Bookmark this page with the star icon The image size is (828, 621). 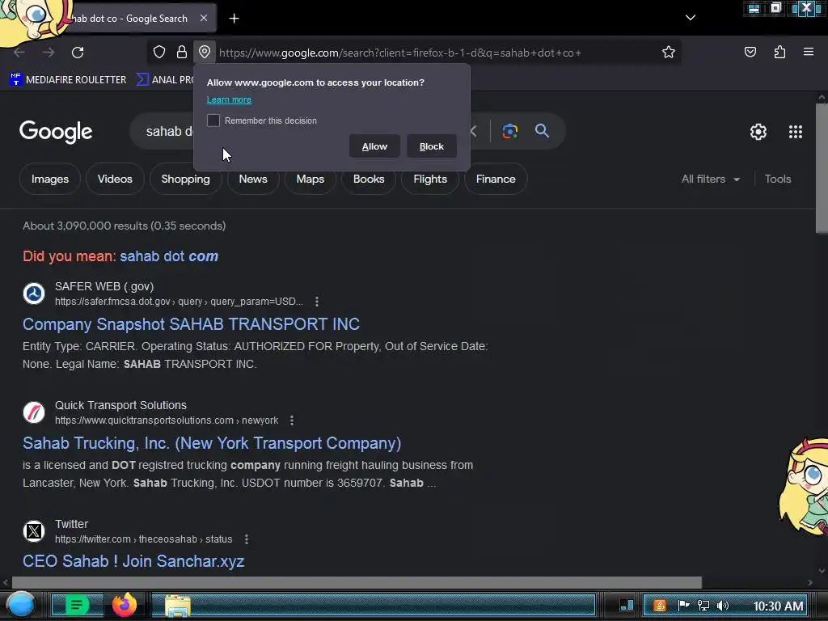point(669,52)
